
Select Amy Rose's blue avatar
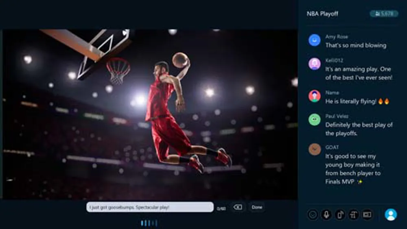tap(314, 40)
